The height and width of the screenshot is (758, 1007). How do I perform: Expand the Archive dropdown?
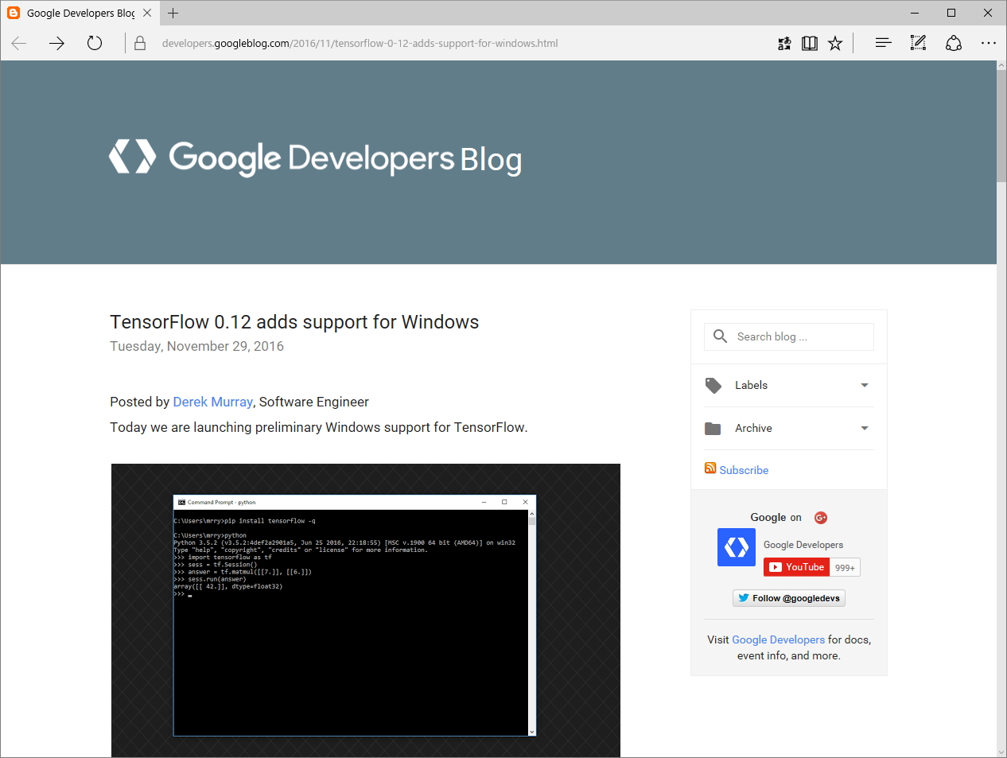864,428
